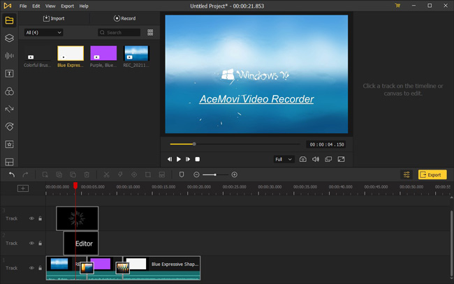Hide Track 3 with its eye icon
Screen dimensions: 454x284
click(31, 218)
